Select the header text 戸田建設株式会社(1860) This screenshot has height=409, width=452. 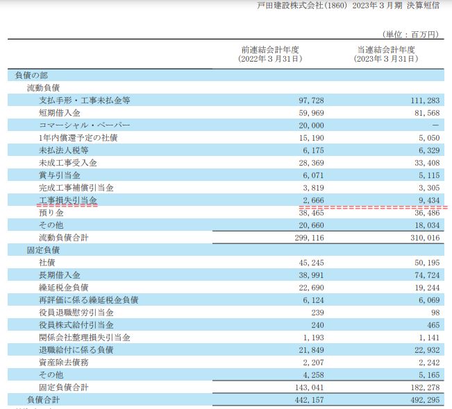click(x=302, y=6)
